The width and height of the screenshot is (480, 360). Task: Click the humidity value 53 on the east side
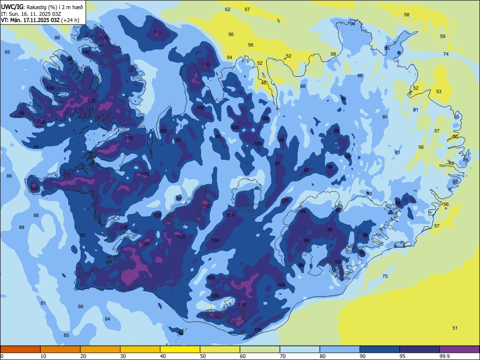(x=439, y=91)
